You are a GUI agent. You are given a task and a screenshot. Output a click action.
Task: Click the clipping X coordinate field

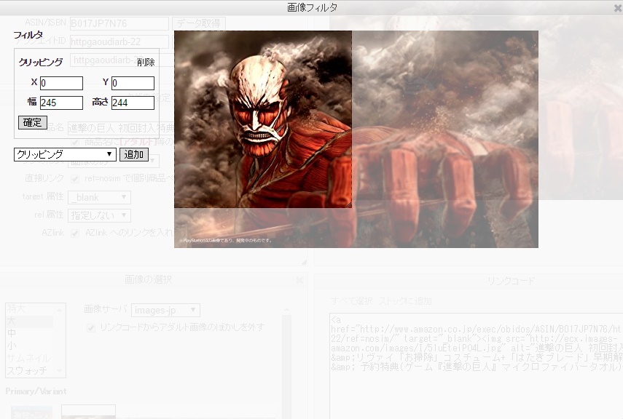tap(61, 84)
